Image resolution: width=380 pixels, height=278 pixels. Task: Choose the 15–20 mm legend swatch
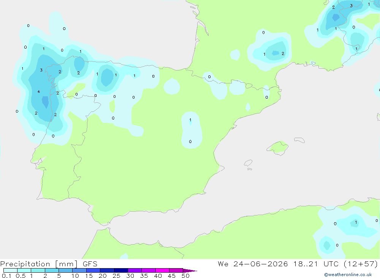click(93, 270)
